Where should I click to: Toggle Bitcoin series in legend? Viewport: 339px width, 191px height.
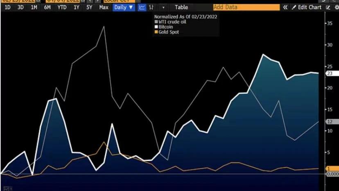(156, 27)
